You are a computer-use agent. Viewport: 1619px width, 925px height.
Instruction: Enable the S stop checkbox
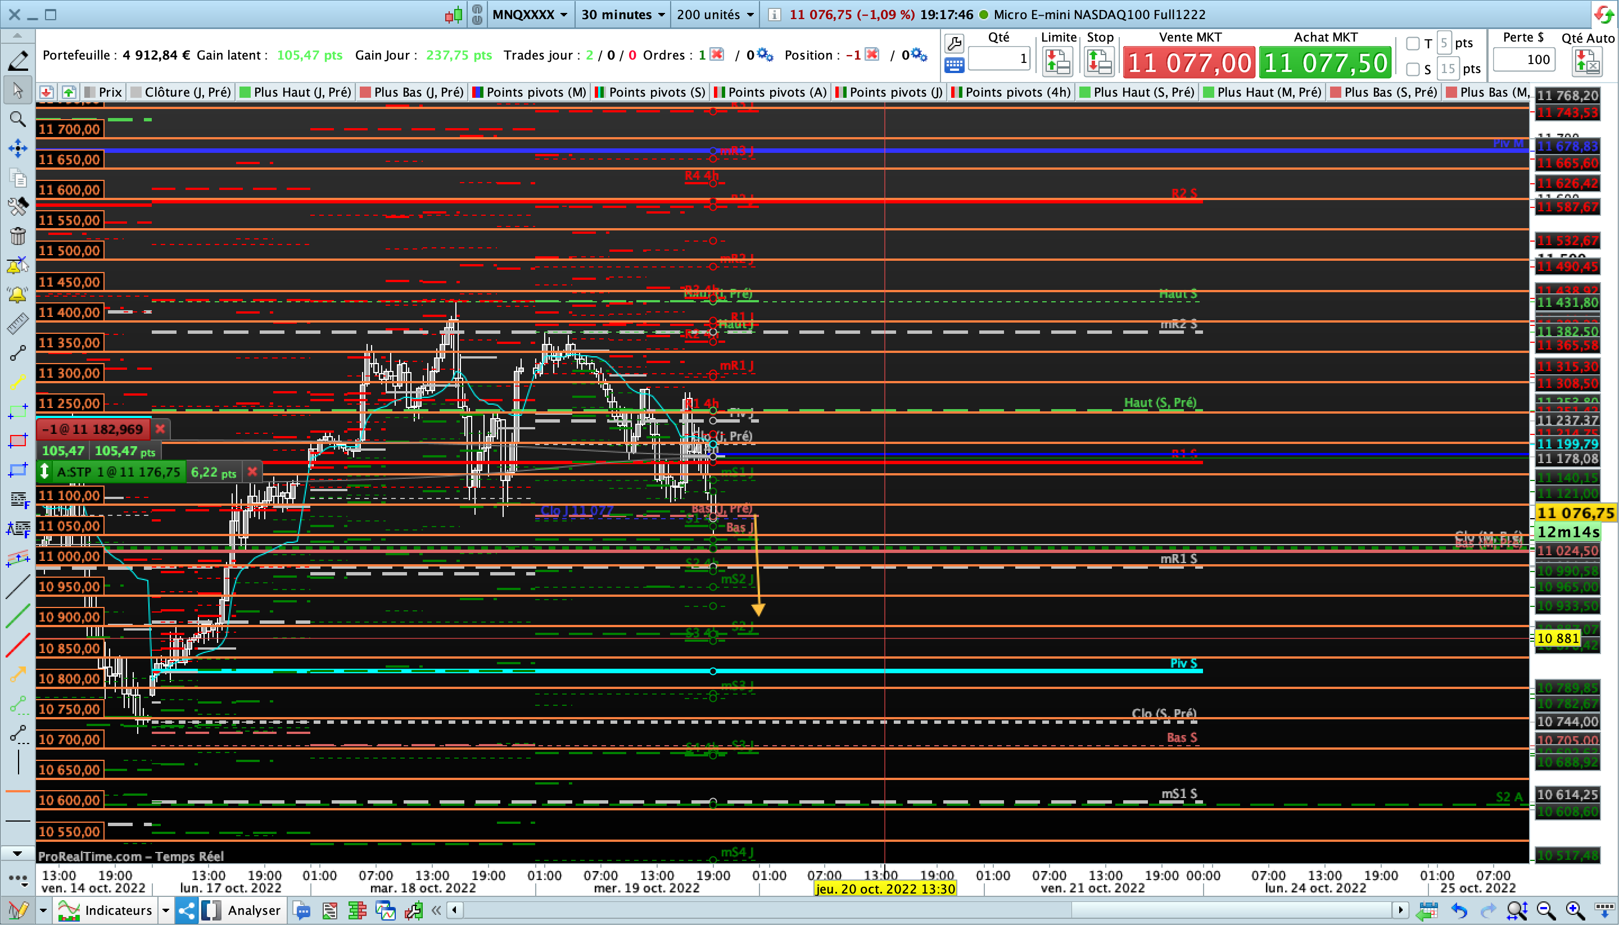(x=1413, y=69)
